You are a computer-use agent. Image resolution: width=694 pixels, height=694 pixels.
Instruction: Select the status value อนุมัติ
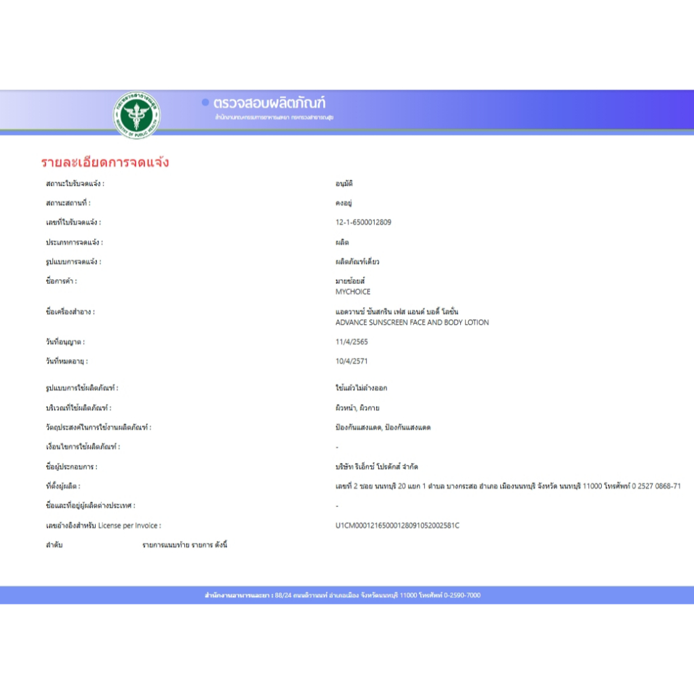344,184
